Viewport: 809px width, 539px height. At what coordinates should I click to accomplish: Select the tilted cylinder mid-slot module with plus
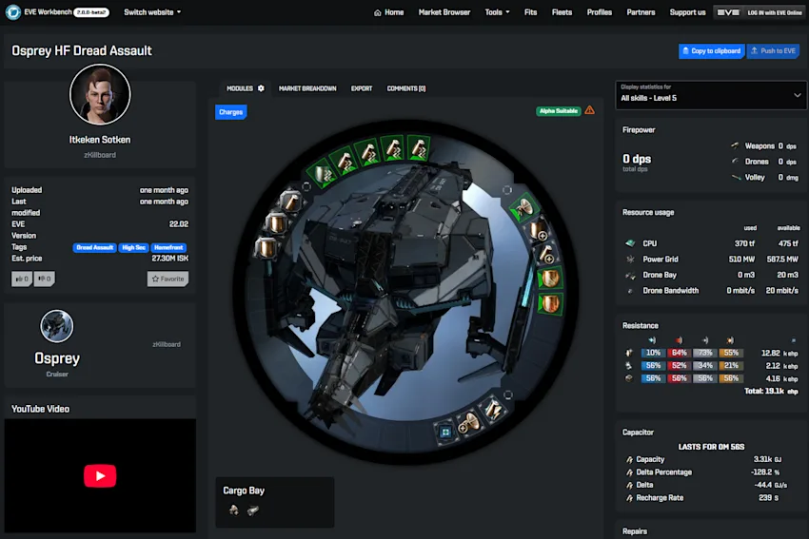click(546, 254)
